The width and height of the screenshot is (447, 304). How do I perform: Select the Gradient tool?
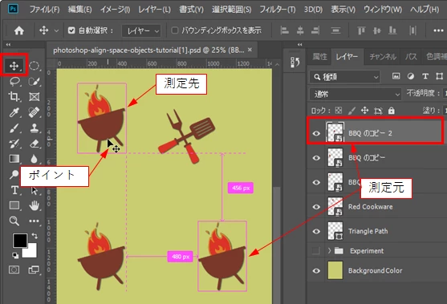14,159
